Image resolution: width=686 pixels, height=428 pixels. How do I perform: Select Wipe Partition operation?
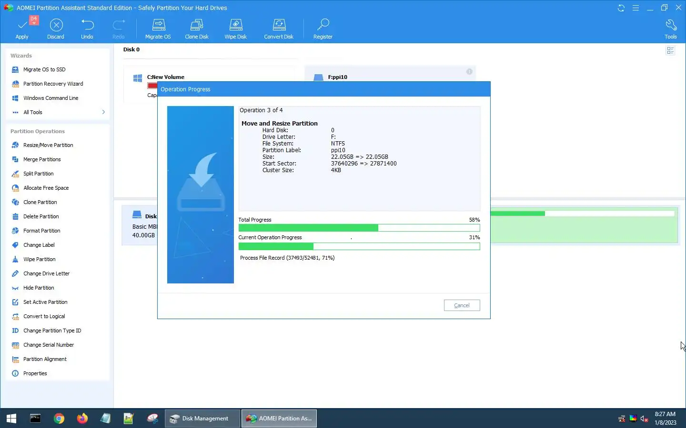click(39, 259)
